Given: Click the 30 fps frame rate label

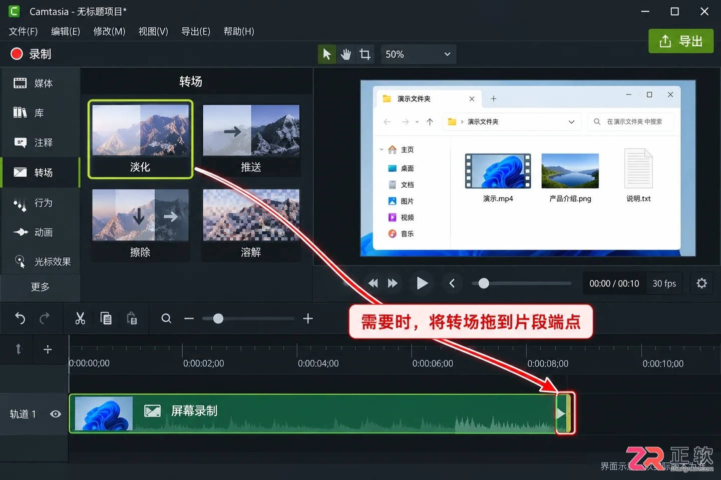Looking at the screenshot, I should 664,283.
